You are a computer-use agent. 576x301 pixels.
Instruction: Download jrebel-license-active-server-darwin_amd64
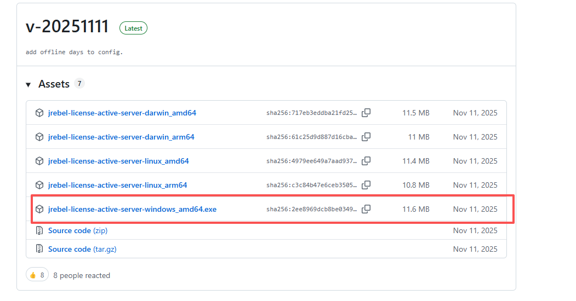pos(122,113)
